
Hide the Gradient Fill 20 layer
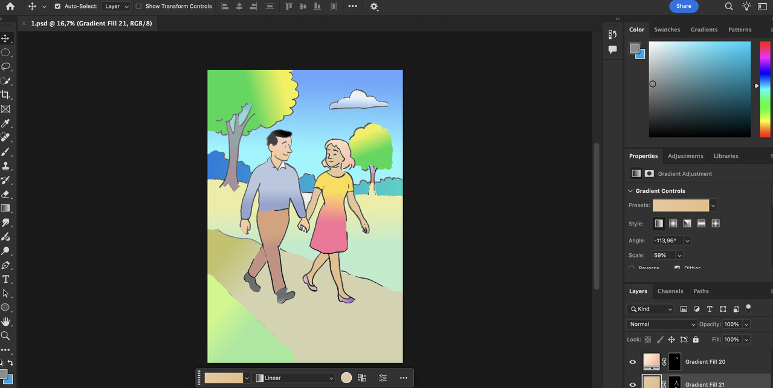click(x=633, y=362)
